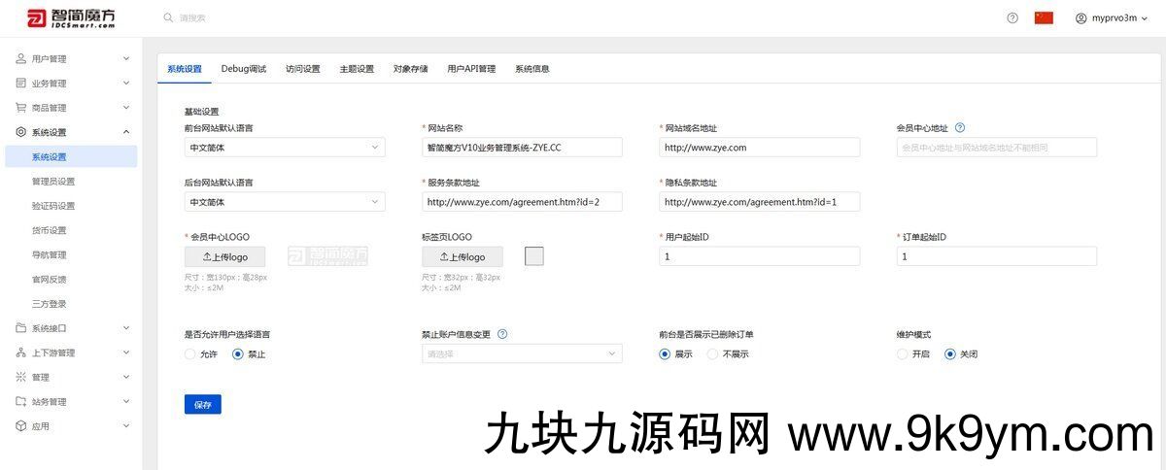Enable maintenance mode with 开启 radio
This screenshot has width=1166, height=470.
[903, 354]
